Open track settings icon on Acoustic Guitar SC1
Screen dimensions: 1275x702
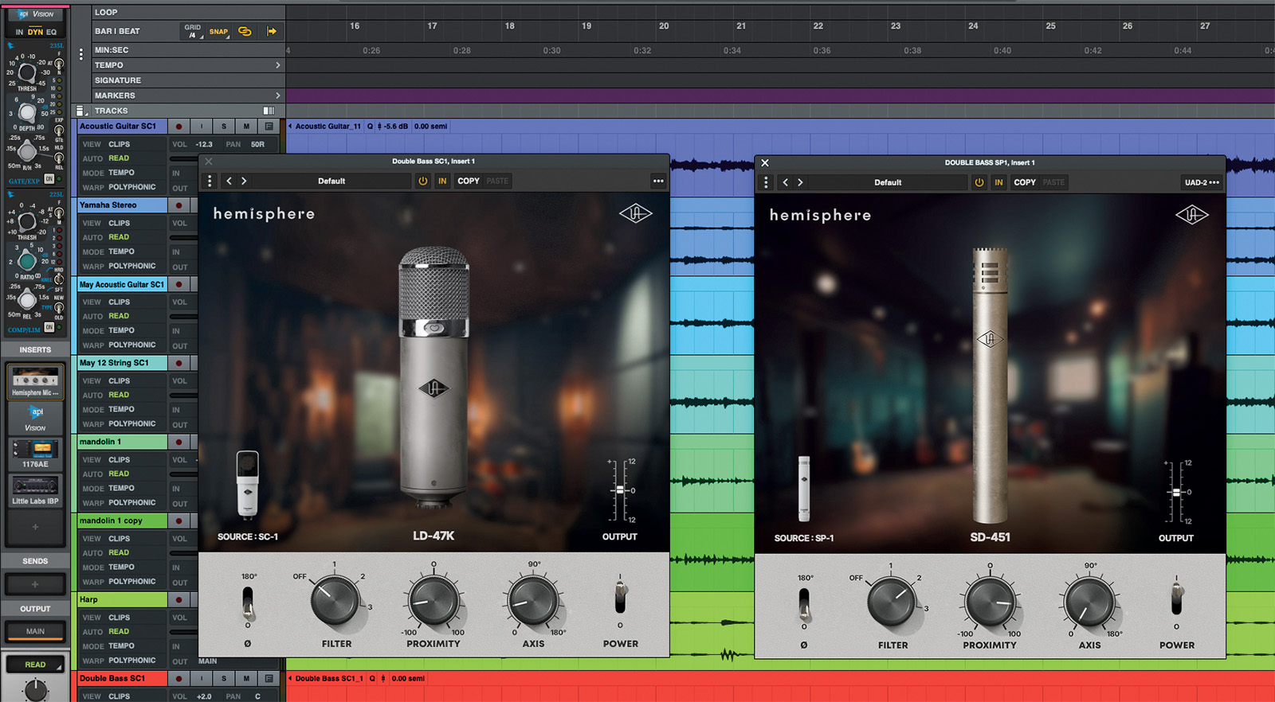coord(269,127)
